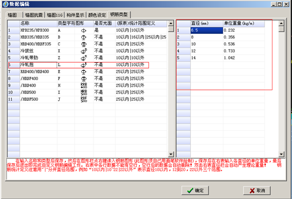
Task: Select the diameter 6.5 cell
Action: click(x=206, y=30)
